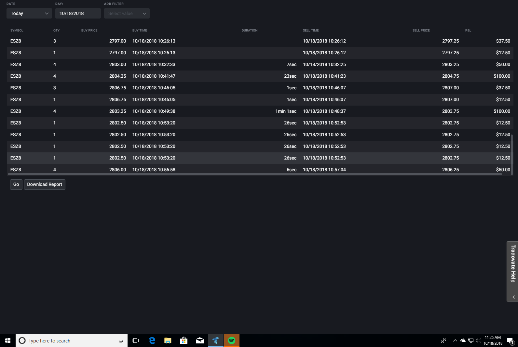This screenshot has height=347, width=518.
Task: Click the volume speaker tray icon
Action: click(x=478, y=341)
